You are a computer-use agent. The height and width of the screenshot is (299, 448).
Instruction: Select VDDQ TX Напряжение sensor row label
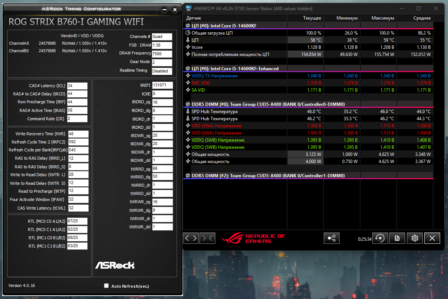[x=214, y=76]
